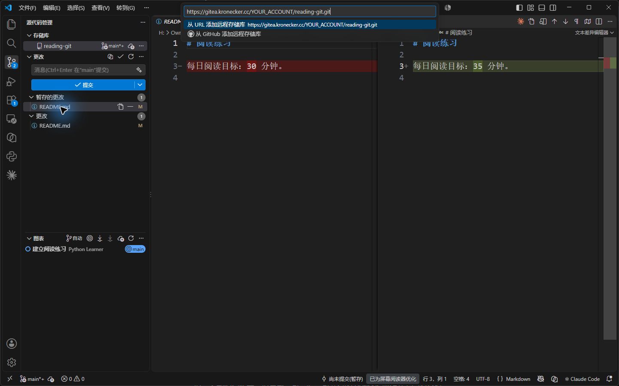This screenshot has width=619, height=386.
Task: Click the blue 提交 commit button
Action: pyautogui.click(x=83, y=85)
